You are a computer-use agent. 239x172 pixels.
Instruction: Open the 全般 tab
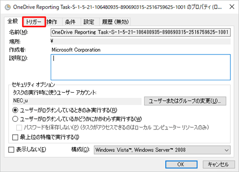pos(13,21)
